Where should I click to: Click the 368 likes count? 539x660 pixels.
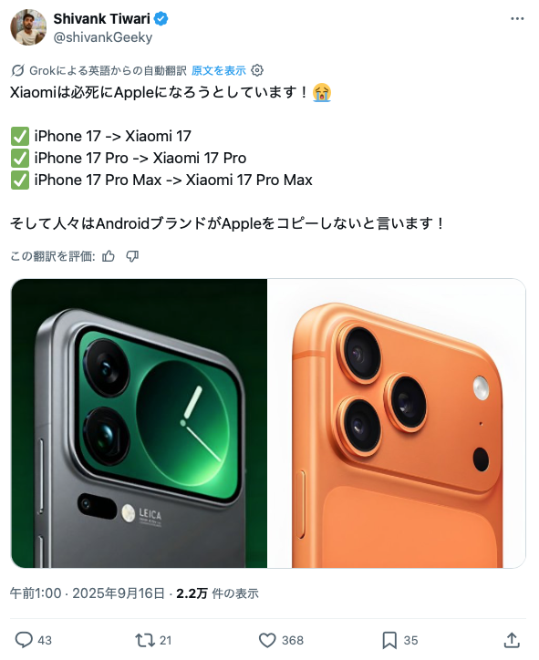293,640
